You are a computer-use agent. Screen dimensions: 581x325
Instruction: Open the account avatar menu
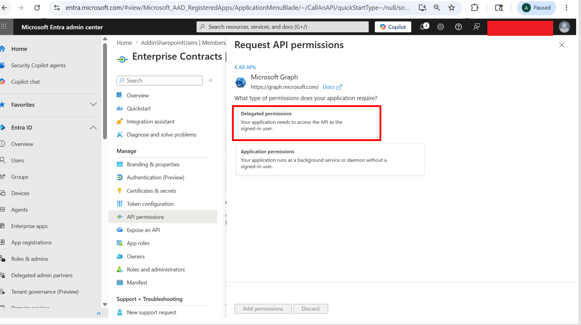564,27
